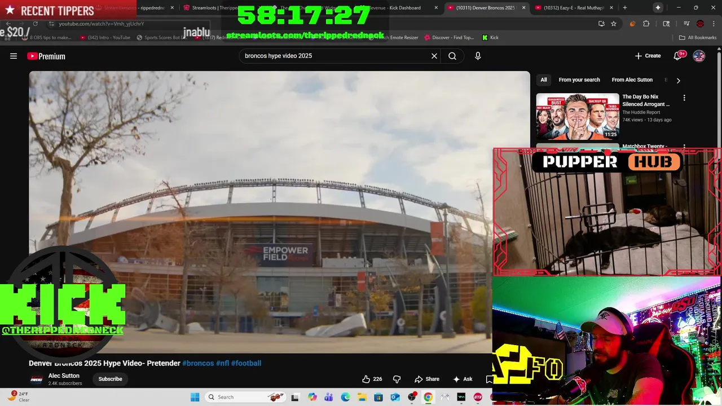This screenshot has width=722, height=406.
Task: Open the Sports Scores Bot bookmark
Action: (x=161, y=38)
